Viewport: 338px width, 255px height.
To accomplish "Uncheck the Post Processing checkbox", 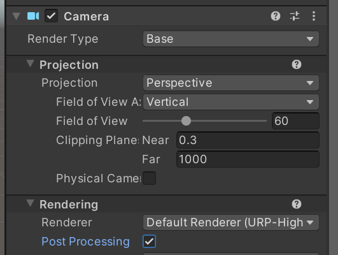I will (149, 241).
